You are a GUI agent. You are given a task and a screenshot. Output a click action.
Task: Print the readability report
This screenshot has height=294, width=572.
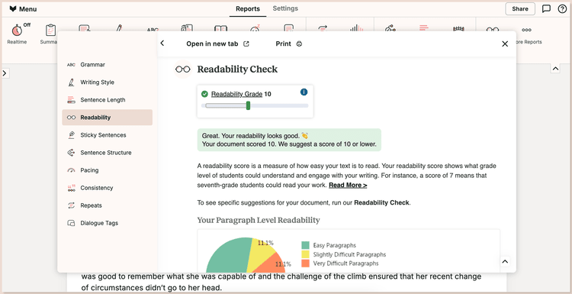289,44
